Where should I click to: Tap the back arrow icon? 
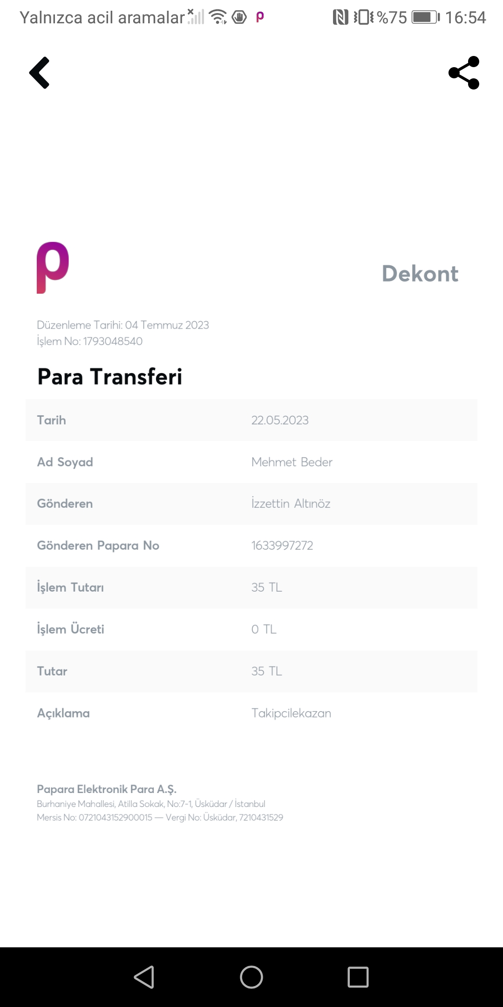(x=40, y=73)
